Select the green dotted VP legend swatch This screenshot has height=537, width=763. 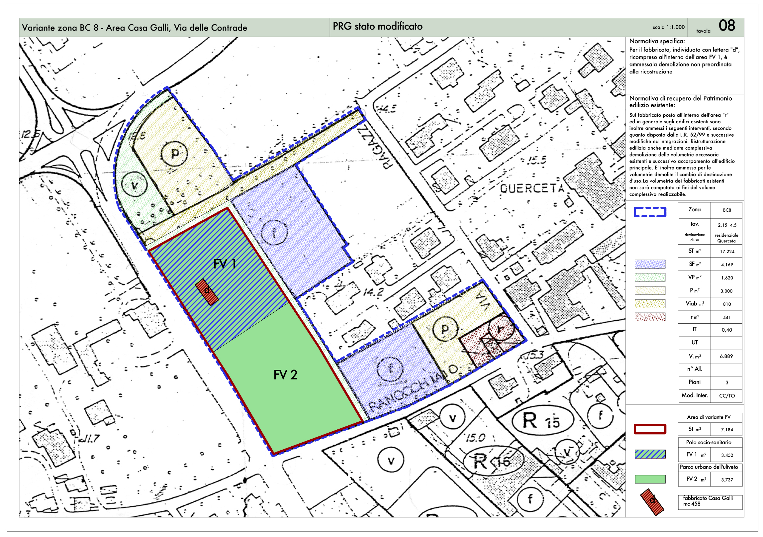[650, 277]
